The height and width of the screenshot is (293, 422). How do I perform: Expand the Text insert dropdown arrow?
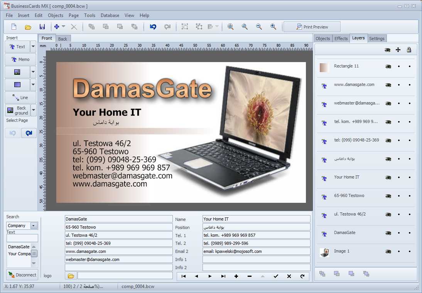point(33,47)
